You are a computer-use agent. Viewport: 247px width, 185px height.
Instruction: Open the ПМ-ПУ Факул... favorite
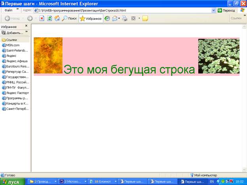click(x=15, y=88)
